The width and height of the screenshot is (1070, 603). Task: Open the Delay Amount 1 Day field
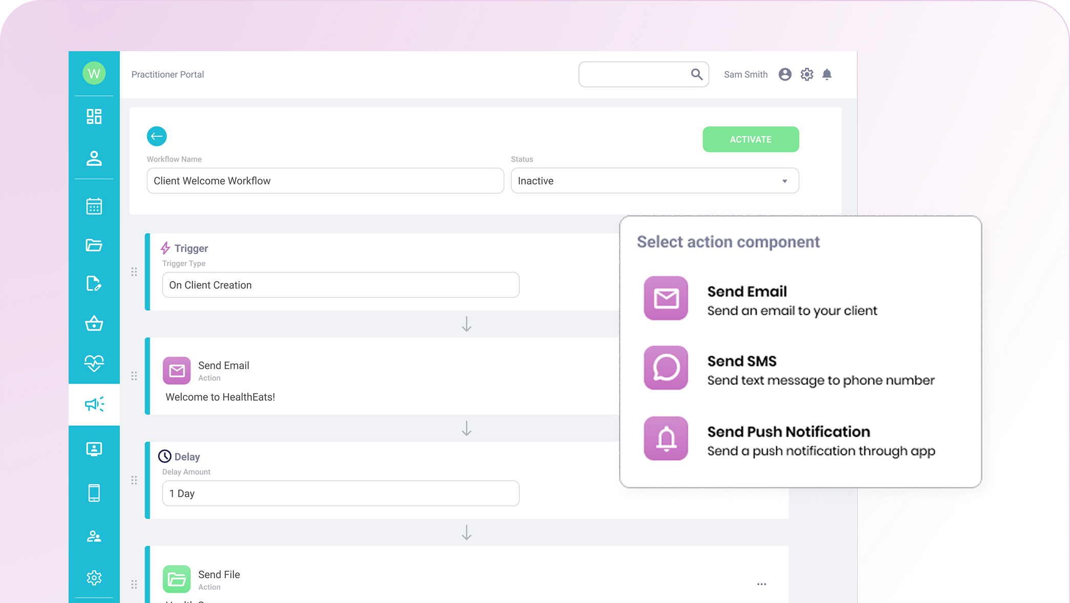340,493
